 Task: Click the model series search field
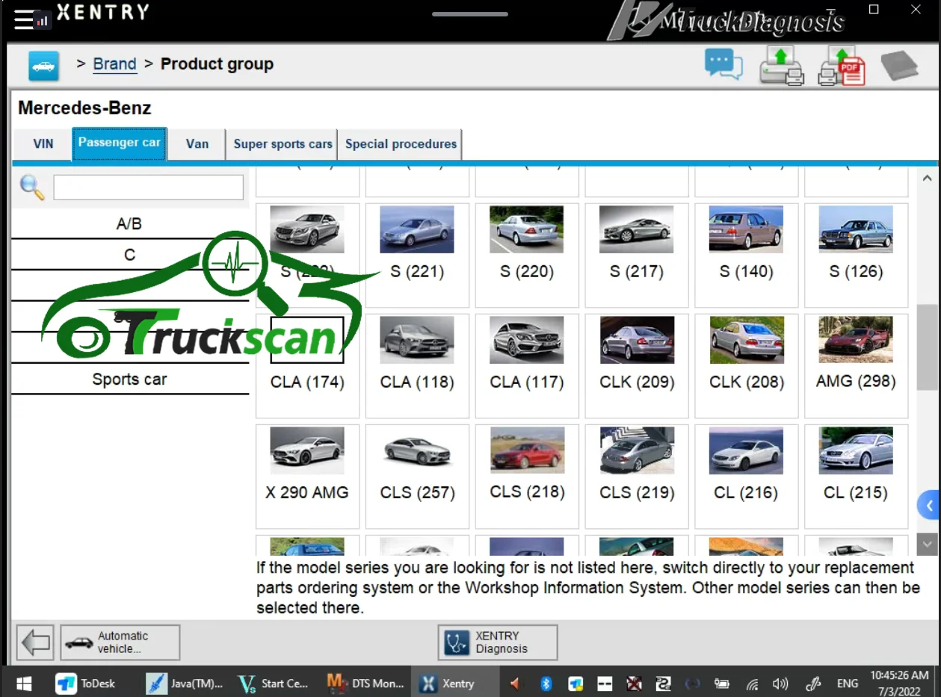point(148,188)
